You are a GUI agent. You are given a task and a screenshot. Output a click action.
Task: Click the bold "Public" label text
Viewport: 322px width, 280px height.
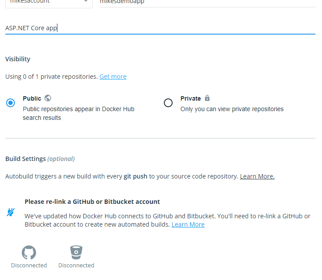click(32, 98)
